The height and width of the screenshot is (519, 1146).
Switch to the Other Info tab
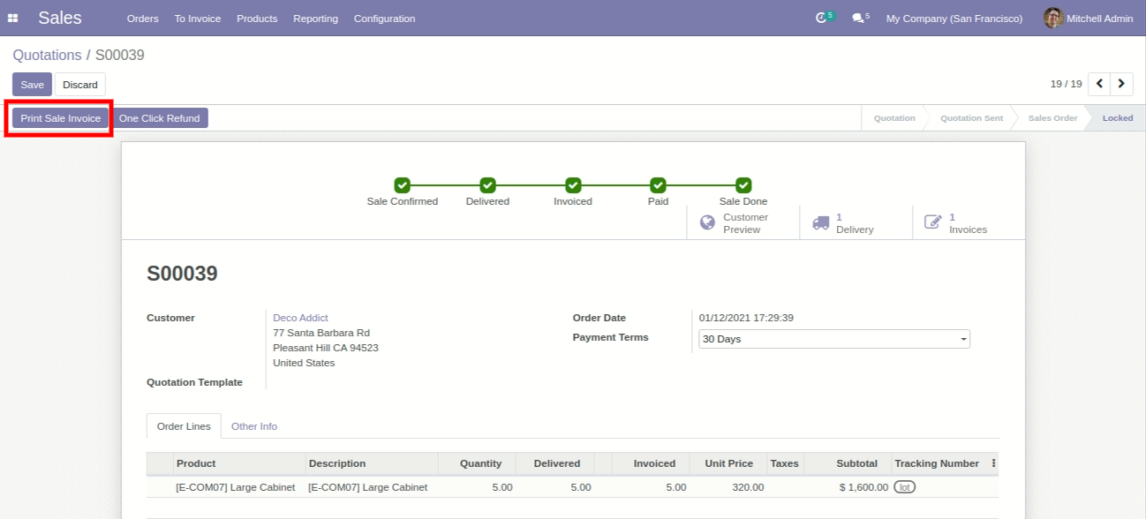click(254, 426)
